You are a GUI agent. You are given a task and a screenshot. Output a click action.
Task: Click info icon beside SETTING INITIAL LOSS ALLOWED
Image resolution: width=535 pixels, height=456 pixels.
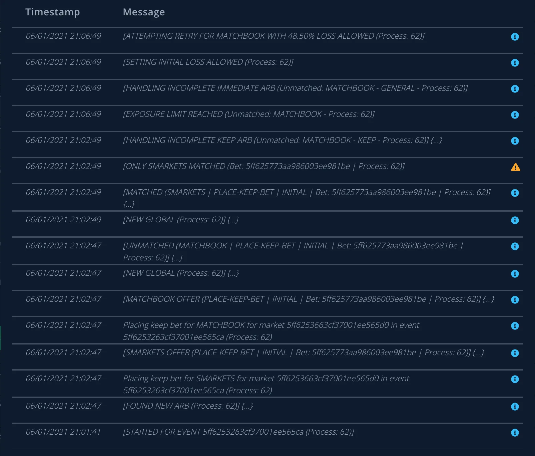[x=515, y=63]
